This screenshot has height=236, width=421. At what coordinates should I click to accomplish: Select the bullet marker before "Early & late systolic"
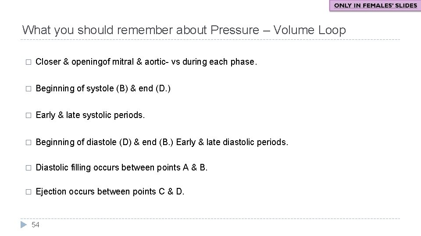[x=28, y=115]
